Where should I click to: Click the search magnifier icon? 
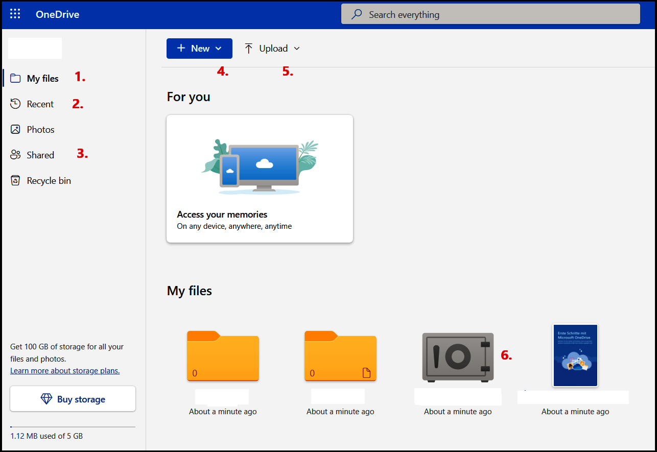pos(356,14)
